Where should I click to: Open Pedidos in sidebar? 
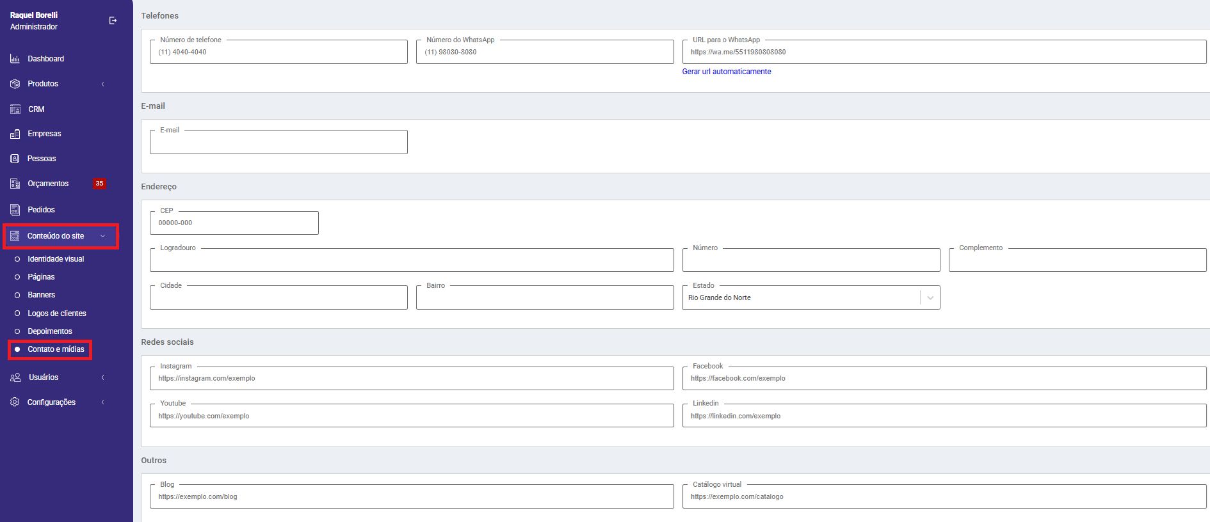pyautogui.click(x=41, y=210)
